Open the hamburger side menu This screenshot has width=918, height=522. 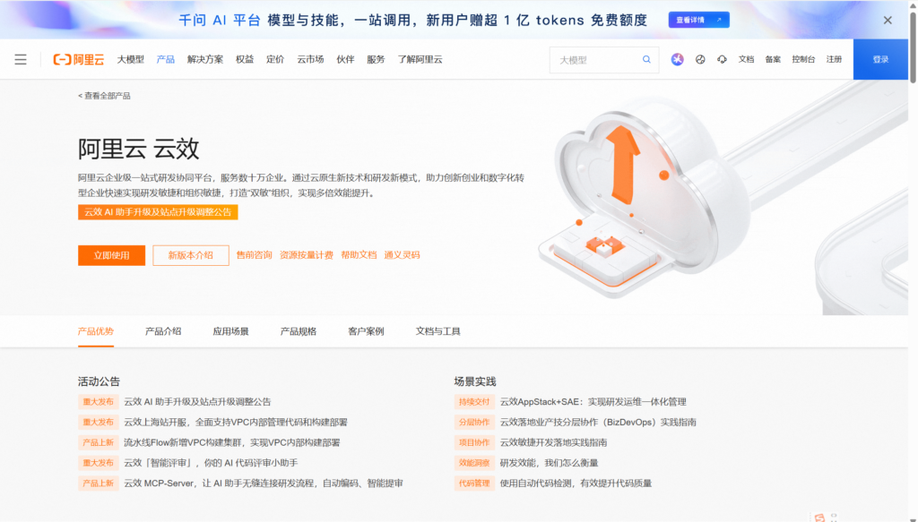(x=21, y=60)
